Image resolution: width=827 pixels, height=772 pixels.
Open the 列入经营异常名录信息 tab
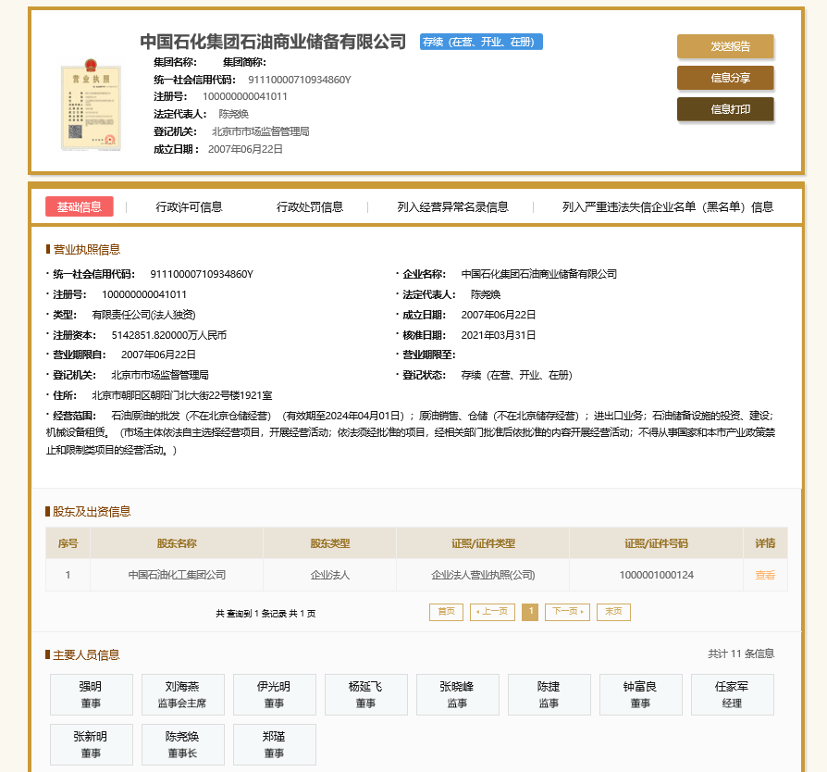click(452, 206)
